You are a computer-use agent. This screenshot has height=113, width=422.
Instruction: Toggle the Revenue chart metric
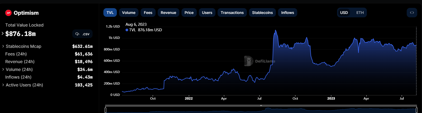168,13
